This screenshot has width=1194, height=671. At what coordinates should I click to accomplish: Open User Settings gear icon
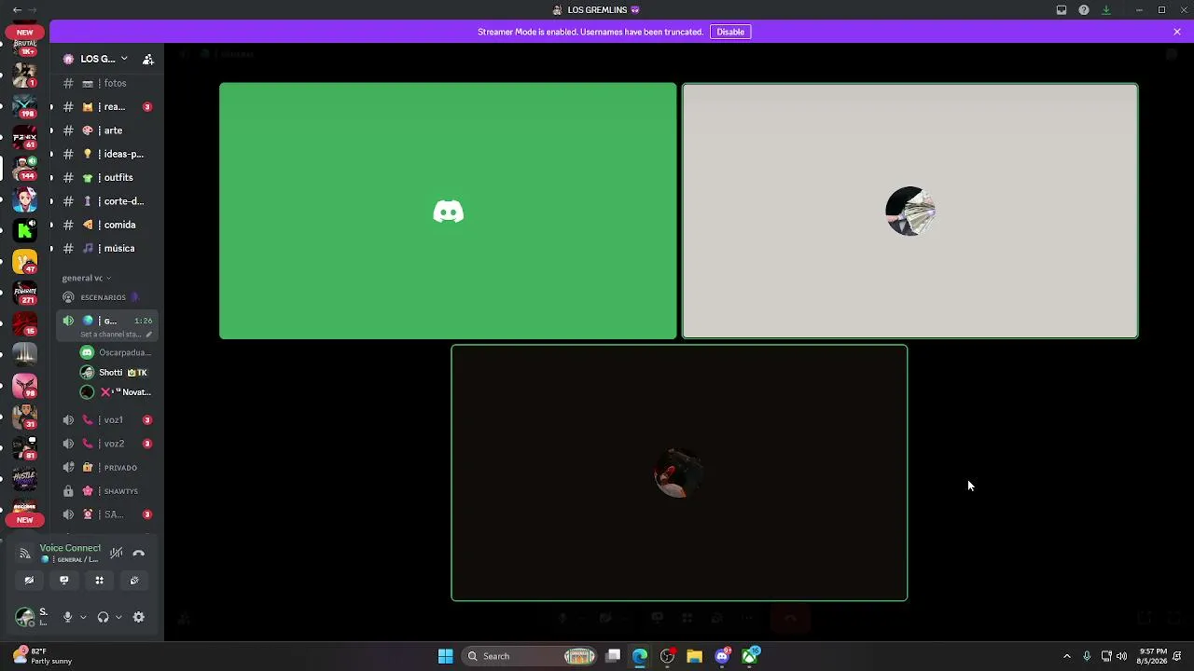[139, 617]
